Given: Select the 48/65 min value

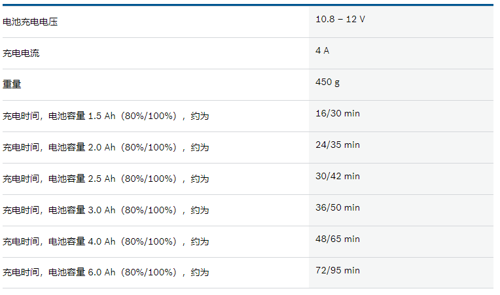Looking at the screenshot, I should click(x=338, y=239).
